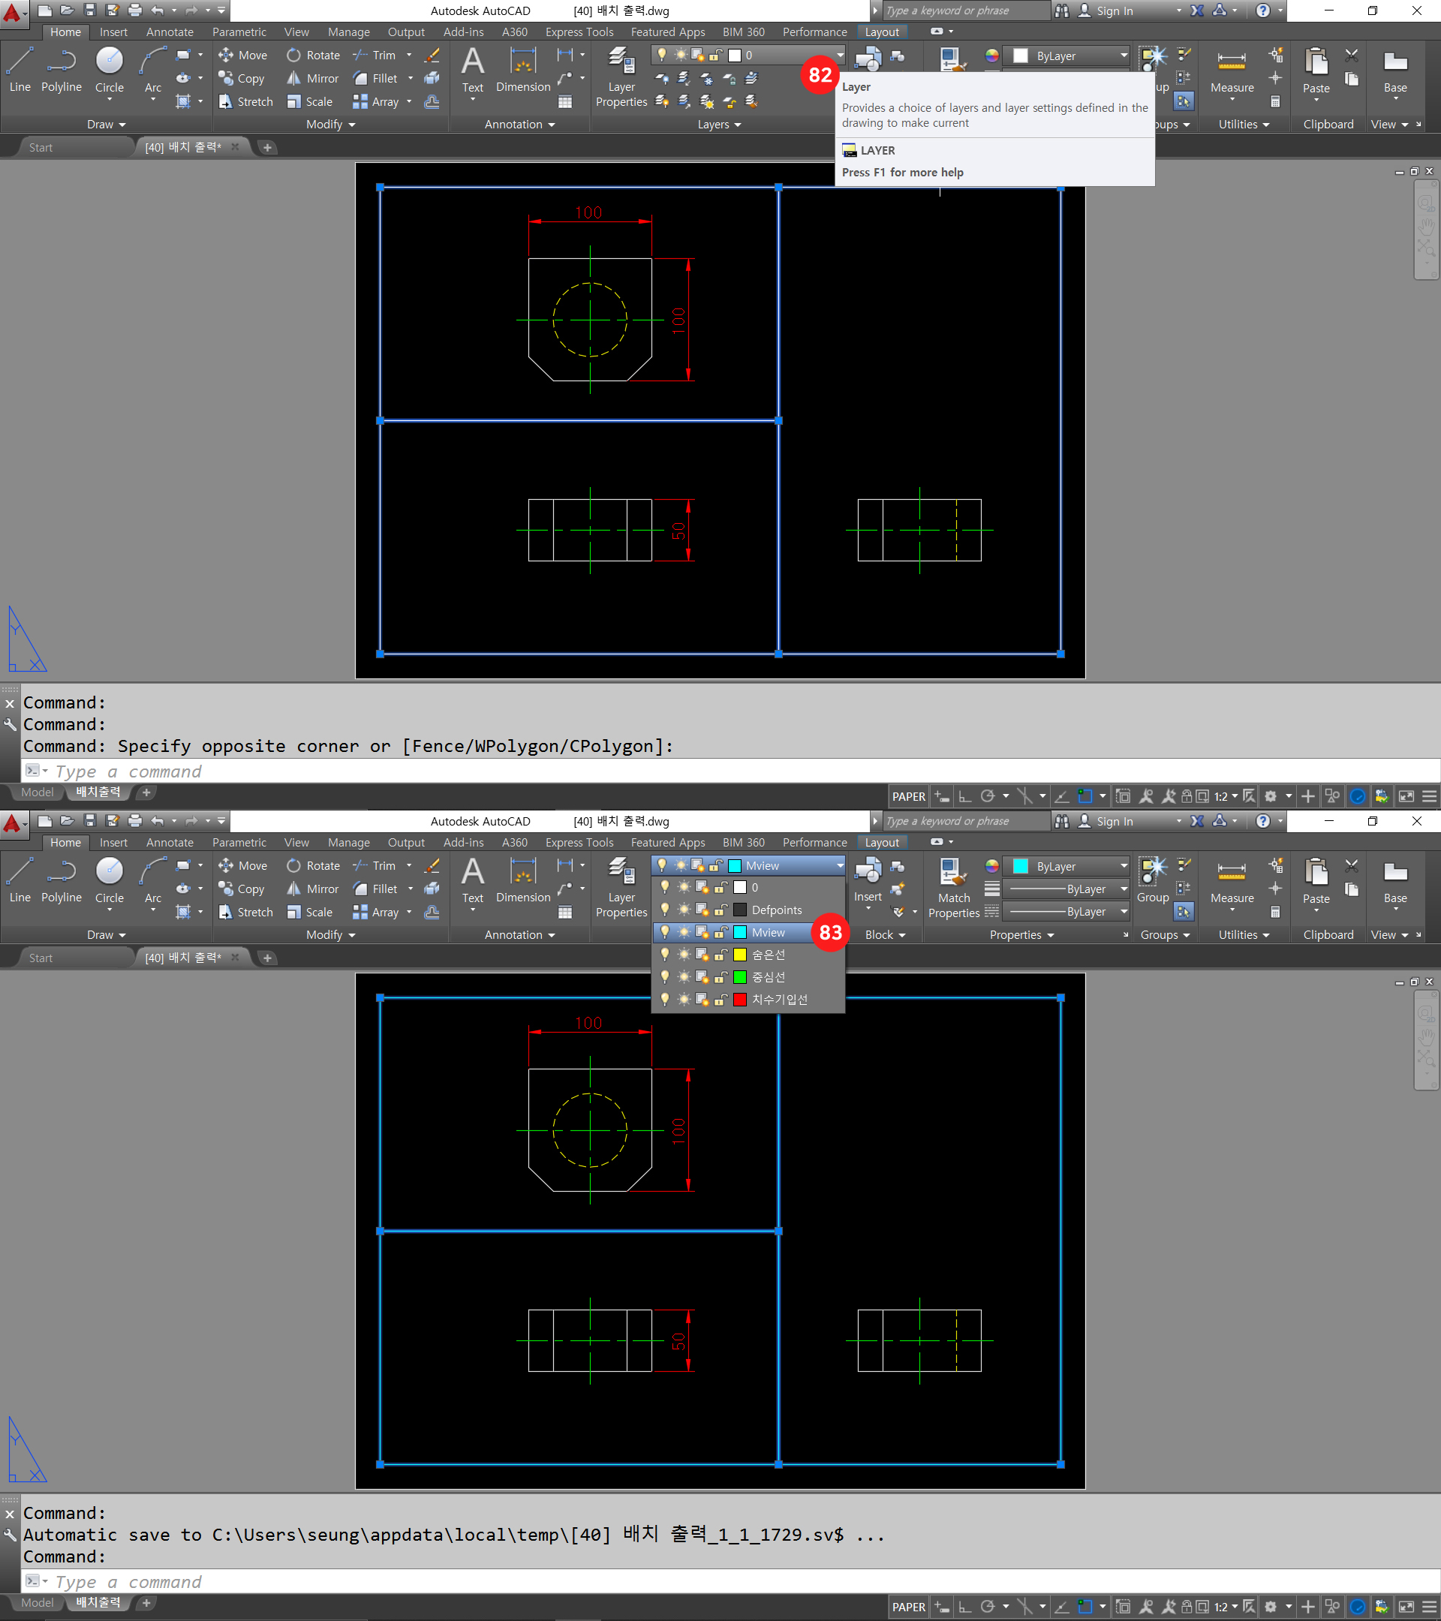Toggle lock icon for layer 0 row
The height and width of the screenshot is (1621, 1441).
point(720,888)
